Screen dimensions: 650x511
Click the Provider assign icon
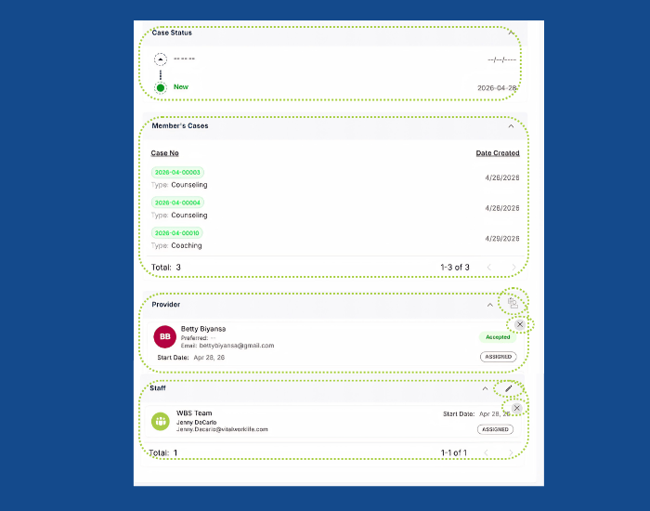[x=513, y=303]
